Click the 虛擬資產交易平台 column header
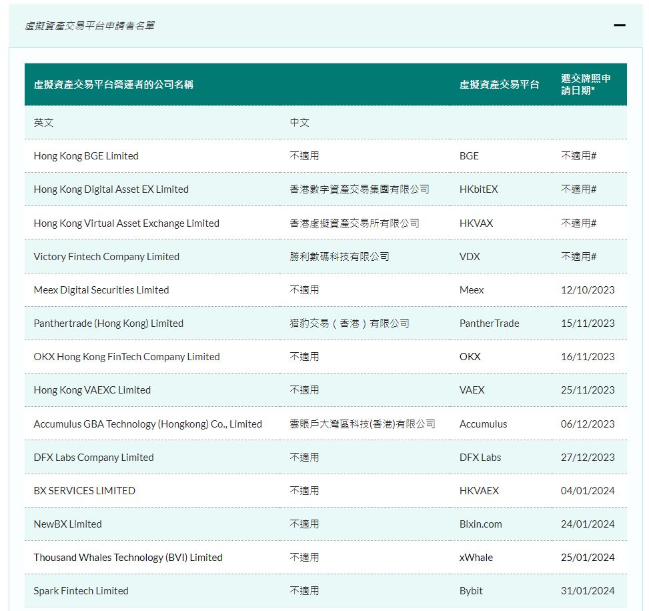649x611 pixels. click(499, 85)
